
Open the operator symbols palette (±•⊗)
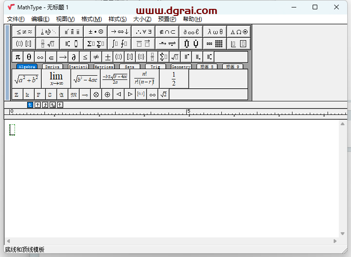tap(96, 32)
